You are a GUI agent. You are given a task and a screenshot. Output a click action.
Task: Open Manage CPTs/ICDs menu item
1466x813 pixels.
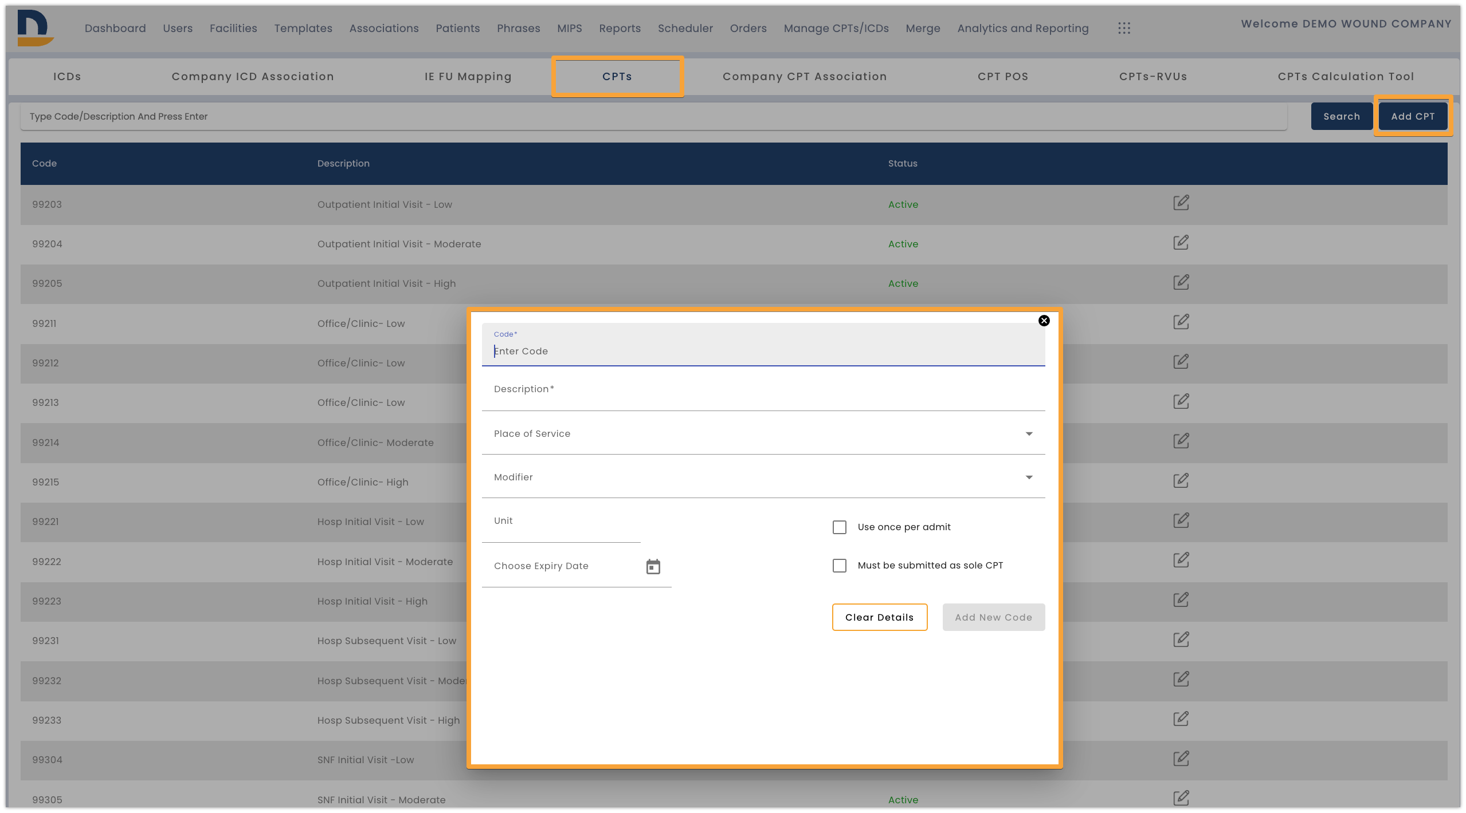pos(836,28)
